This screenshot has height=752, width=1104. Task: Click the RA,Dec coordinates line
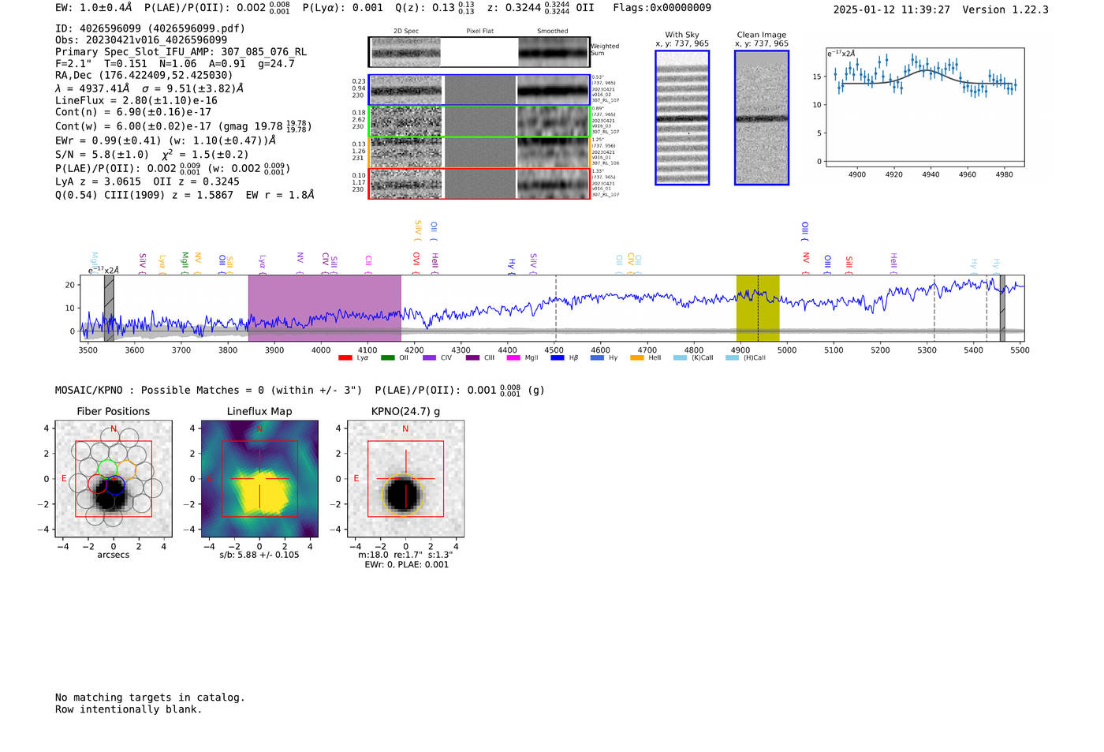tap(144, 76)
